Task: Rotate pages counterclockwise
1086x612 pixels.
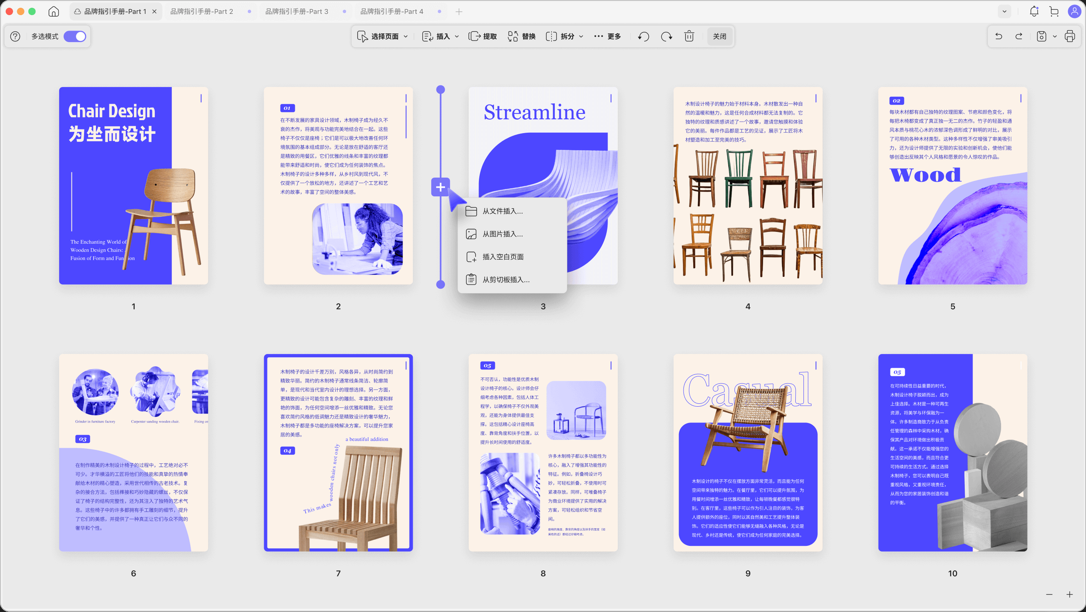Action: pyautogui.click(x=643, y=37)
